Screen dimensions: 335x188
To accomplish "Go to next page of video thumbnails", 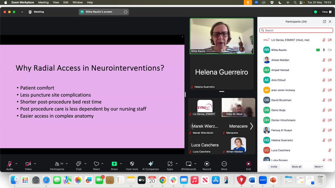I will (x=252, y=126).
